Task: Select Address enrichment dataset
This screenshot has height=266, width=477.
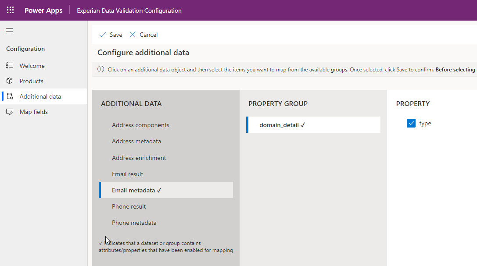Action: click(139, 157)
